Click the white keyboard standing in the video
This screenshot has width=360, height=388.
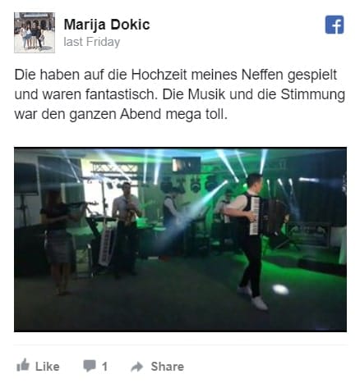coord(107,247)
